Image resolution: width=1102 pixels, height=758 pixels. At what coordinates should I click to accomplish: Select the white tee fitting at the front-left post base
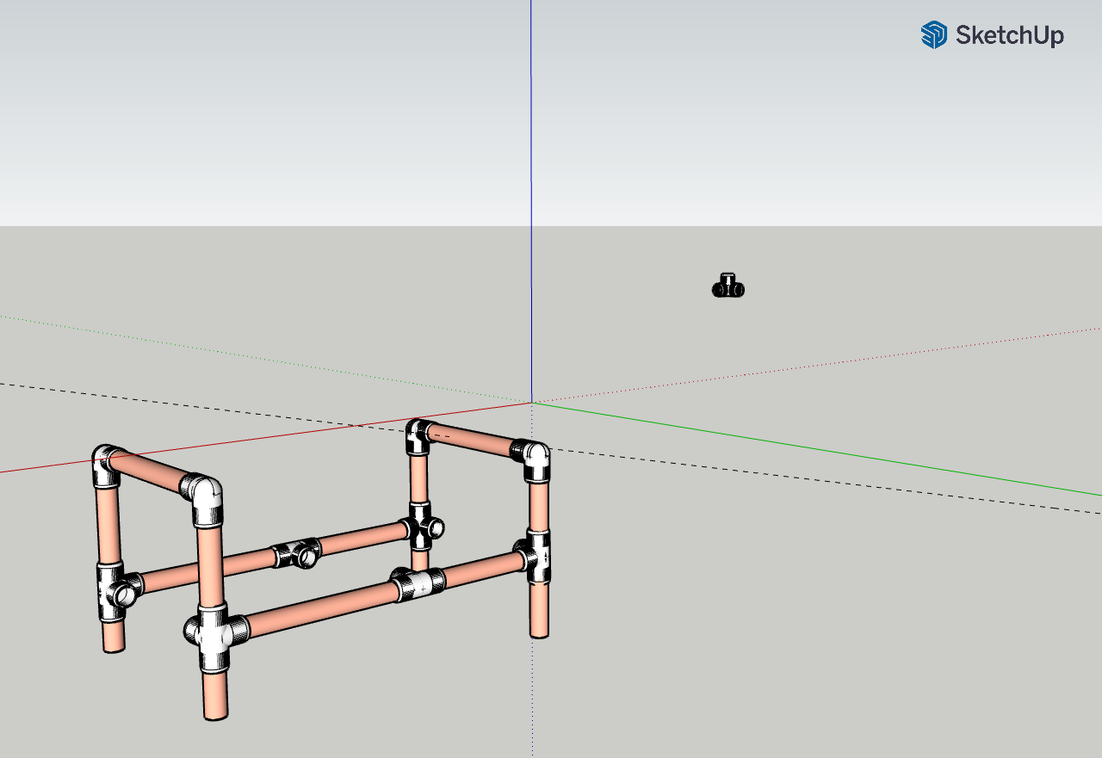tap(212, 637)
